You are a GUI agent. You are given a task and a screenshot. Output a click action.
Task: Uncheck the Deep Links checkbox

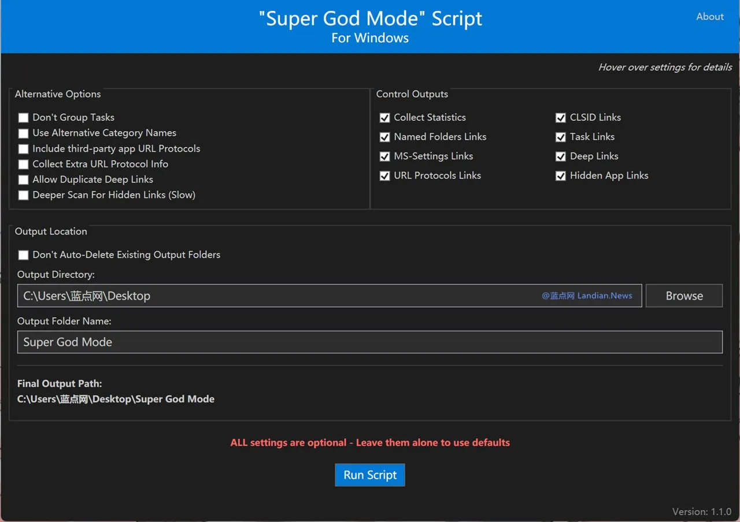(560, 156)
